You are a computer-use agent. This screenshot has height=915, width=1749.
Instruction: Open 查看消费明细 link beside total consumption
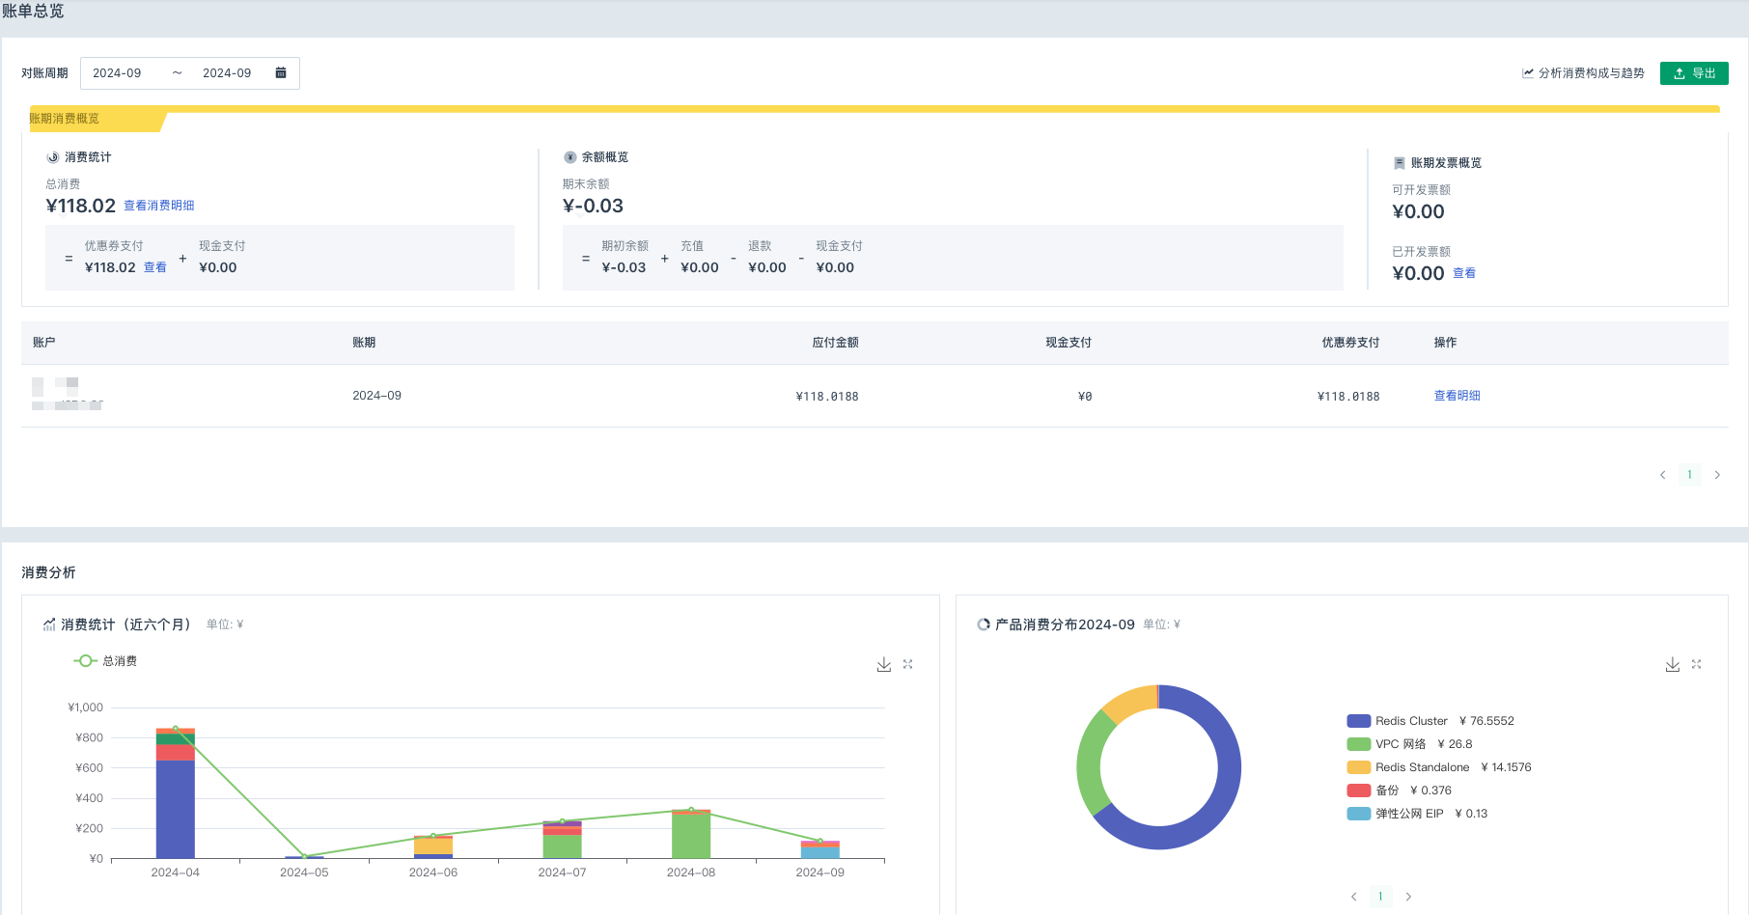(159, 206)
